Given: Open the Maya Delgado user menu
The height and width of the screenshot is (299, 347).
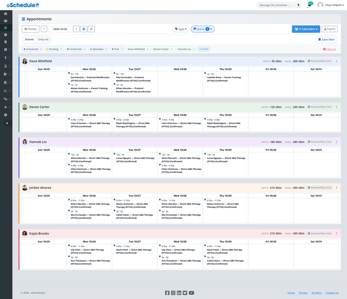Looking at the screenshot, I should tap(331, 5).
